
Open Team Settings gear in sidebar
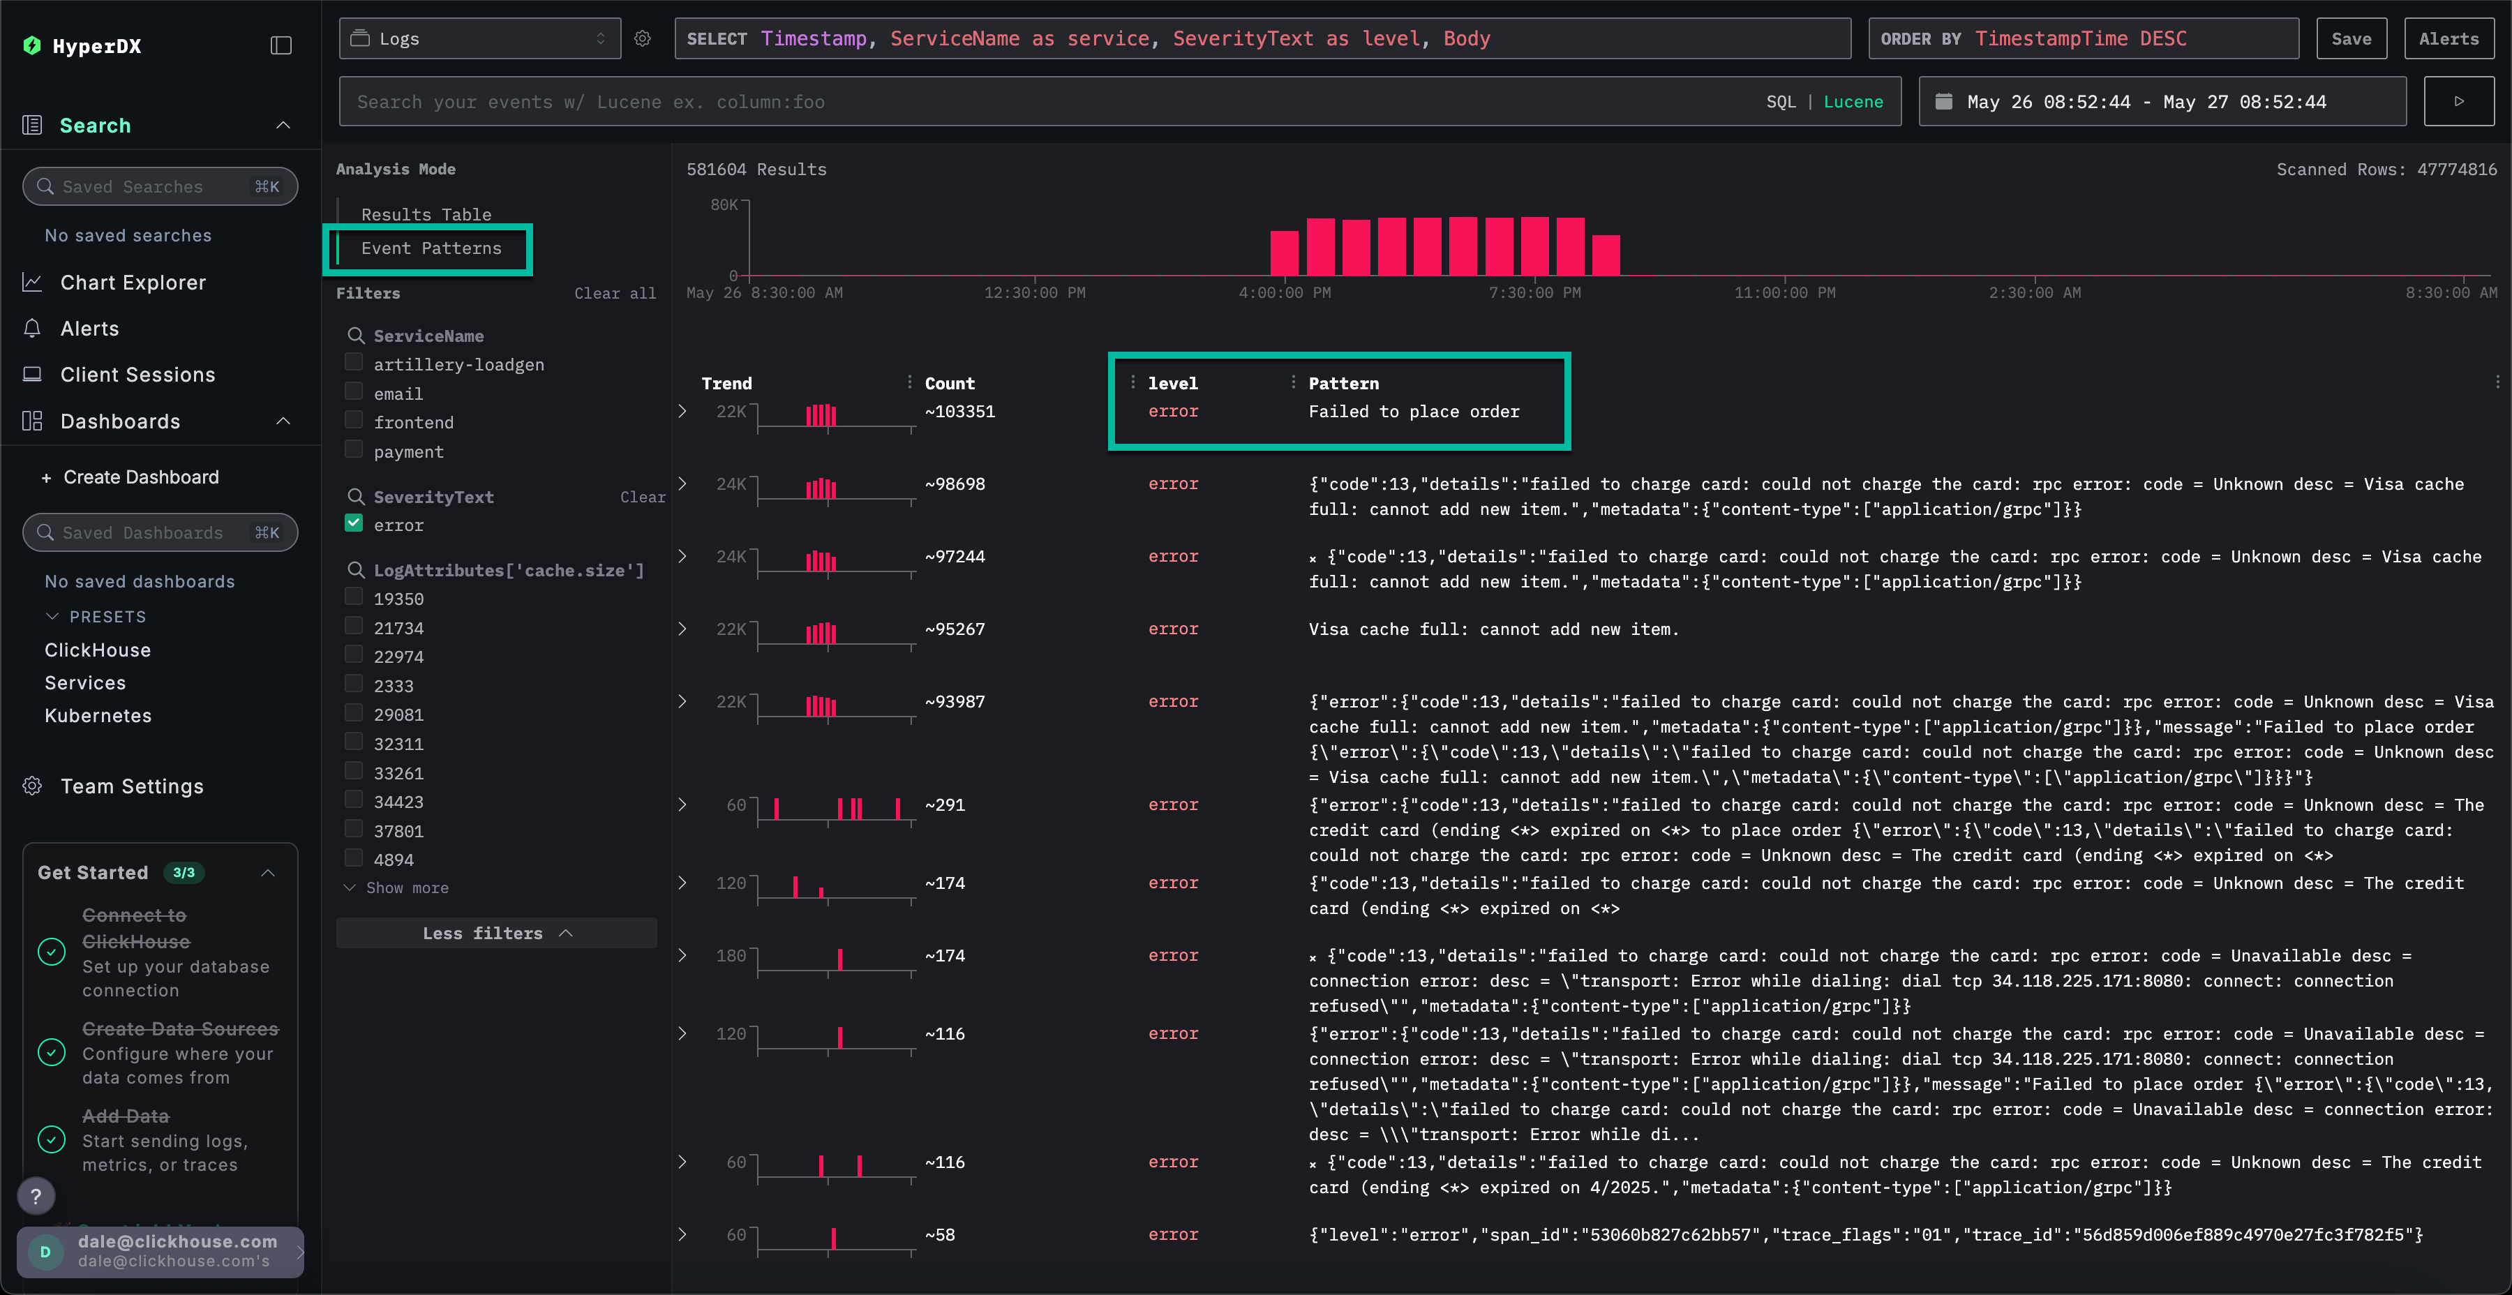pos(32,786)
